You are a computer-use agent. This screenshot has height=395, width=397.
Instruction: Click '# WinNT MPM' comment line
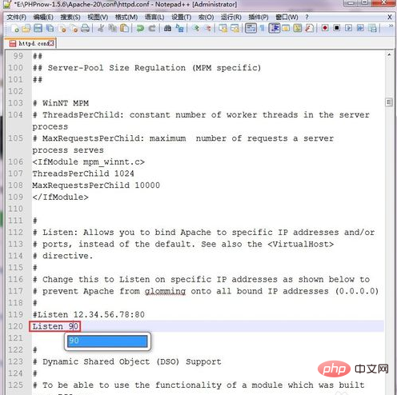click(x=61, y=103)
